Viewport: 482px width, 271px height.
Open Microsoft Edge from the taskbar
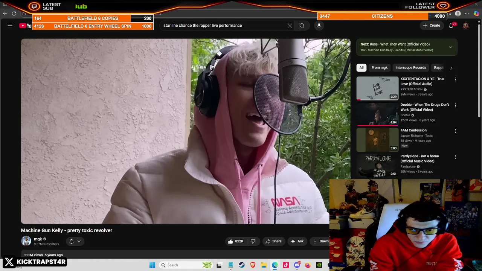[275, 265]
